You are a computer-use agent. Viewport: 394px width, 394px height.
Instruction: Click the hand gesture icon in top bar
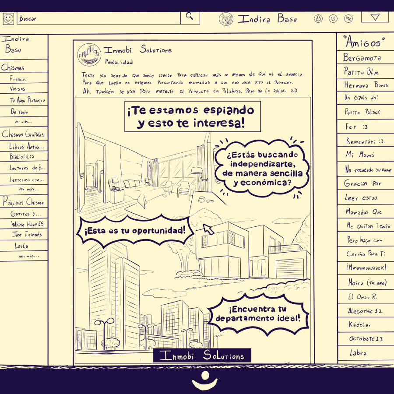(319, 19)
